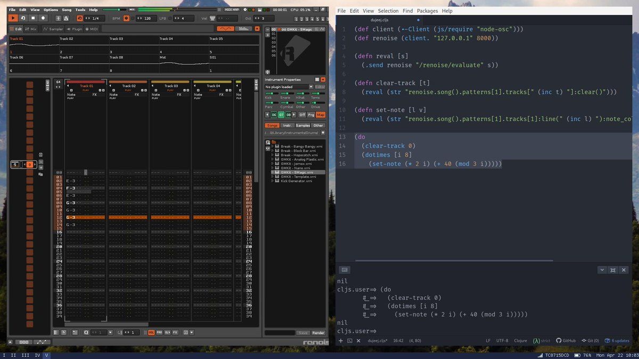The image size is (639, 359).
Task: Toggle the Map mode button
Action: tap(321, 114)
